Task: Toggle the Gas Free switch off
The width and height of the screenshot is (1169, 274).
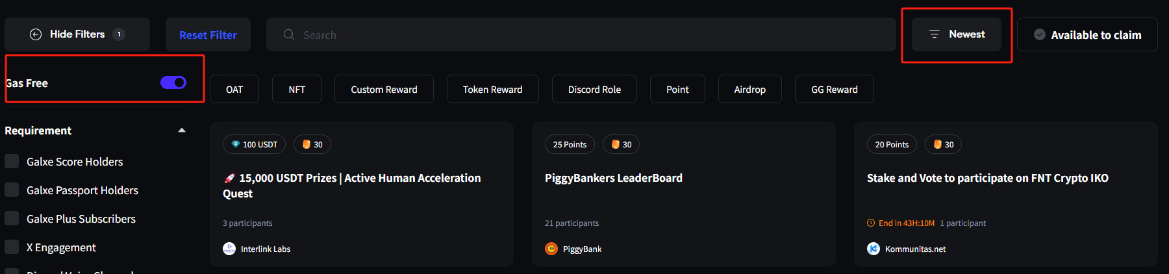Action: pos(173,82)
